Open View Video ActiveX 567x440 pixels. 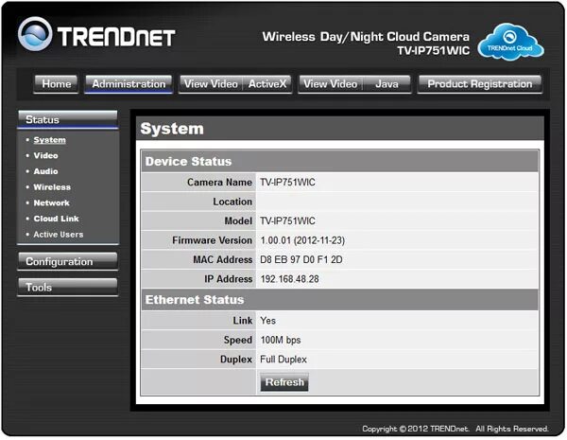click(x=235, y=84)
